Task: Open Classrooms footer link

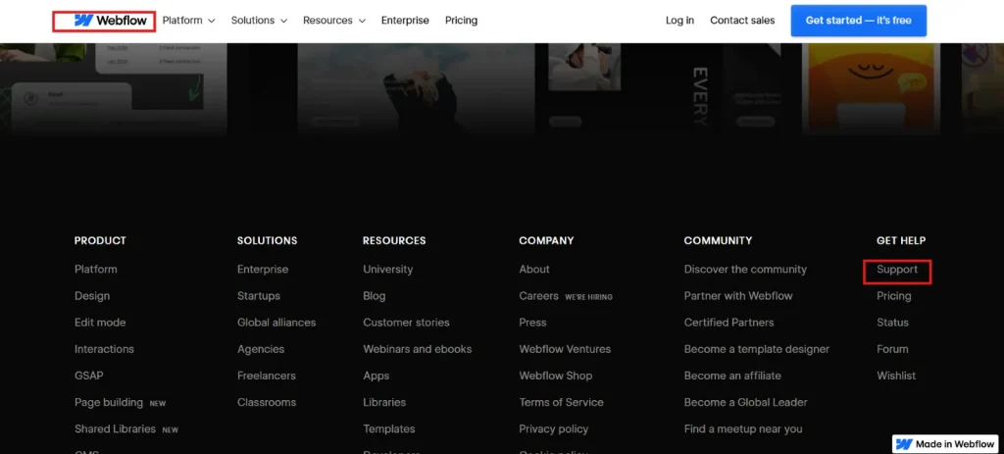Action: coord(267,402)
